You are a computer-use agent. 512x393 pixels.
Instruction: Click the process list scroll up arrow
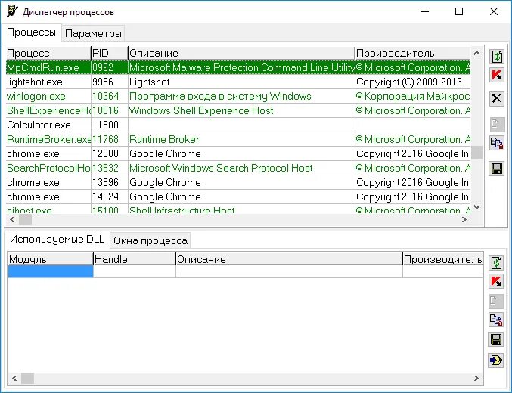476,53
